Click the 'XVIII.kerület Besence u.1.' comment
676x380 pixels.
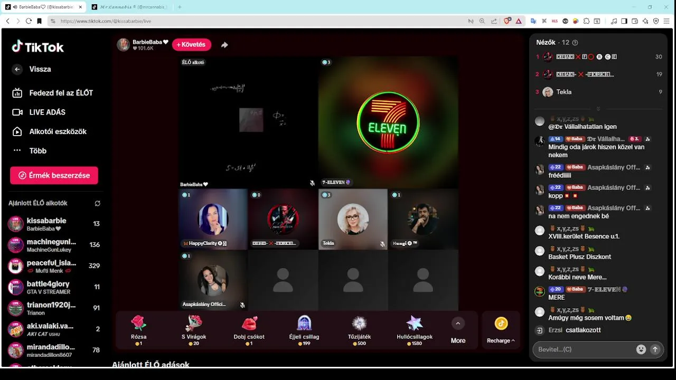tap(584, 236)
